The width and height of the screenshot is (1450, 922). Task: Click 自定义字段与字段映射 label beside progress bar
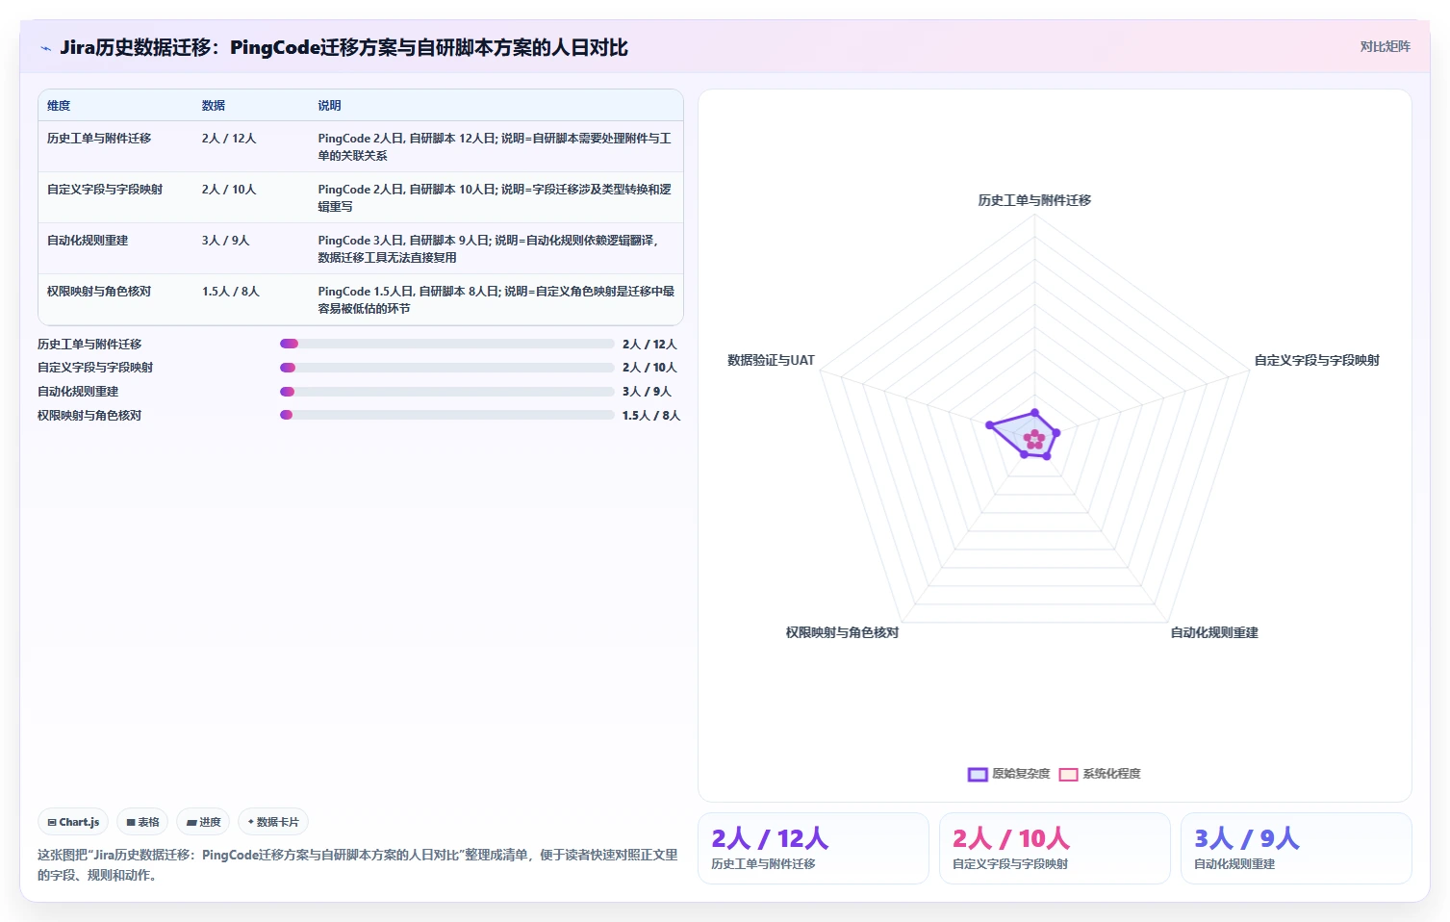coord(95,368)
